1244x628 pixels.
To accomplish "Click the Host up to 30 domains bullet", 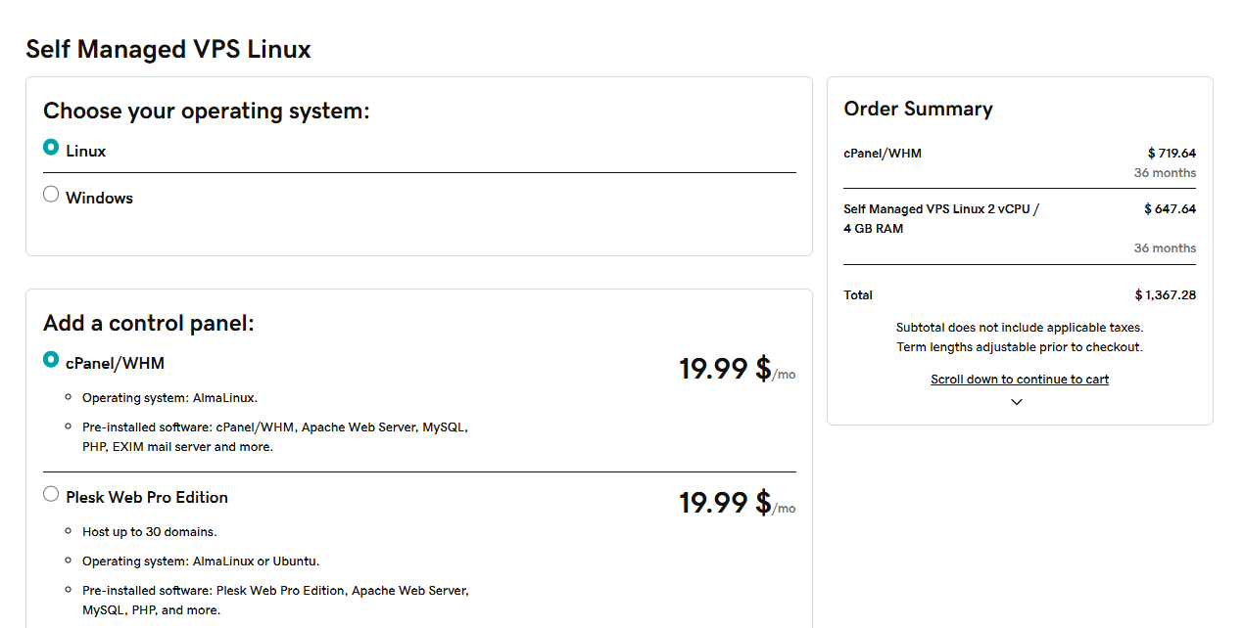I will click(x=149, y=532).
